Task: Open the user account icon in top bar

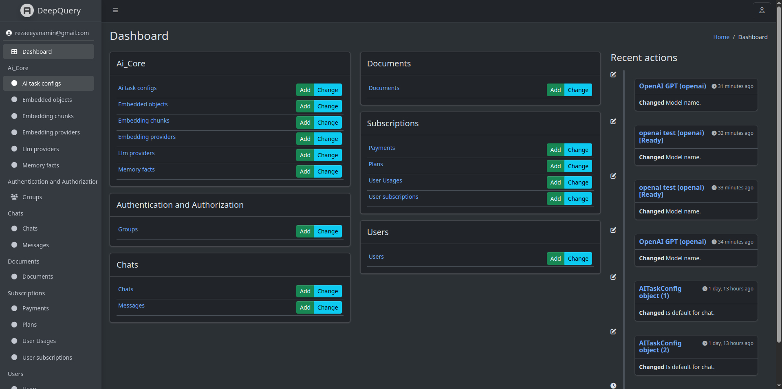Action: (x=762, y=10)
